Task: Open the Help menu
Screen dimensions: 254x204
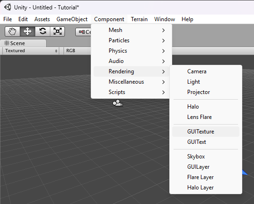Action: coord(187,19)
